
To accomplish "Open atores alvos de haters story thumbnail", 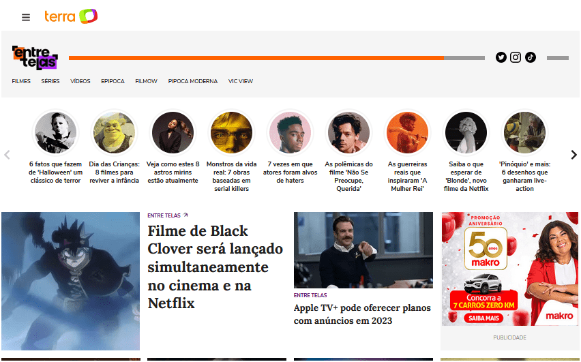I will tap(290, 133).
